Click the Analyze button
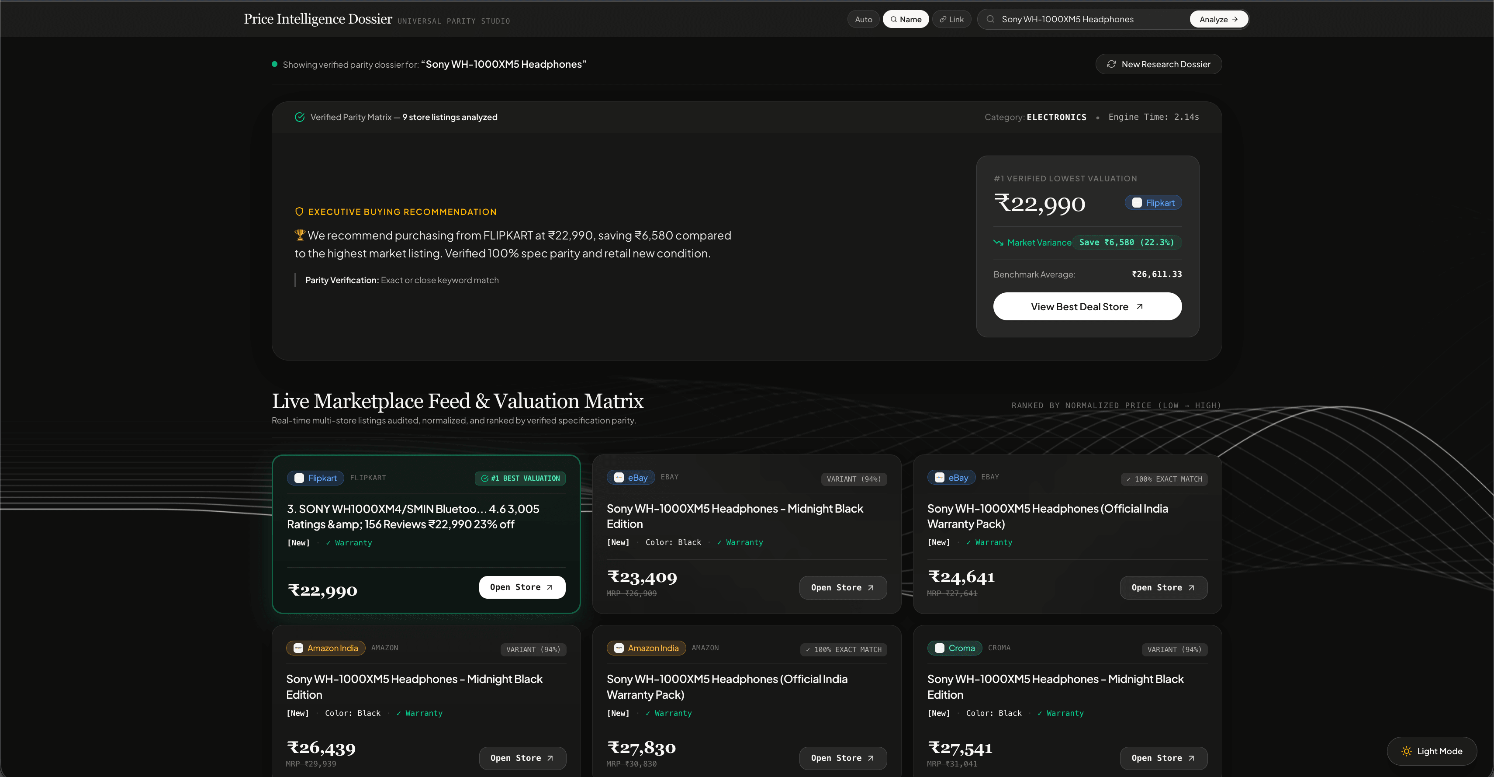The image size is (1494, 777). coord(1218,19)
